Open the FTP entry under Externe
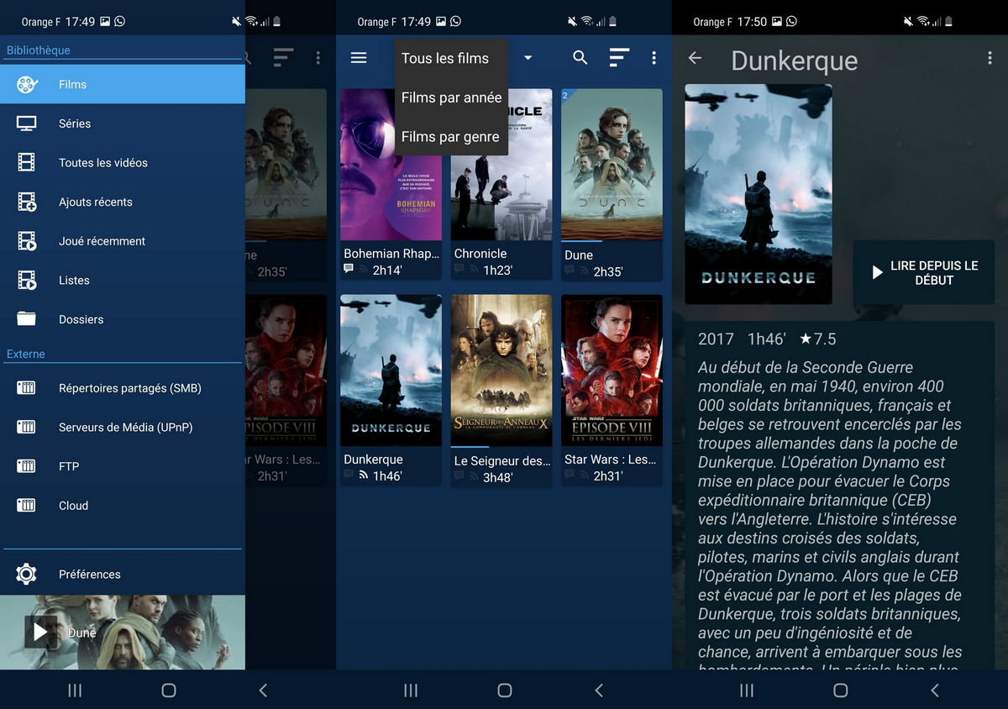 [123, 466]
